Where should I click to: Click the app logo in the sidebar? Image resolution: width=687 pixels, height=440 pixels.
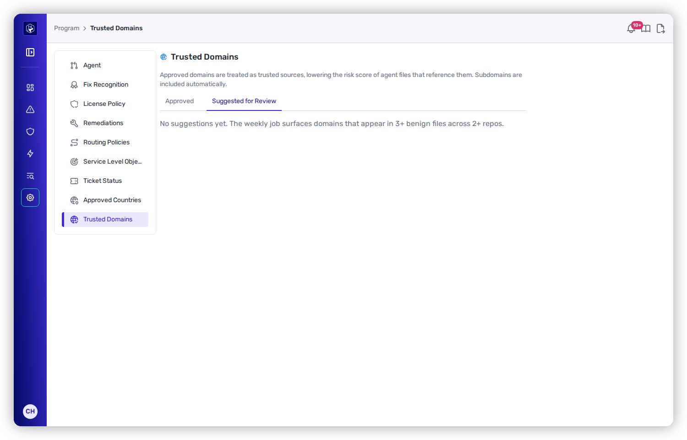(x=30, y=28)
